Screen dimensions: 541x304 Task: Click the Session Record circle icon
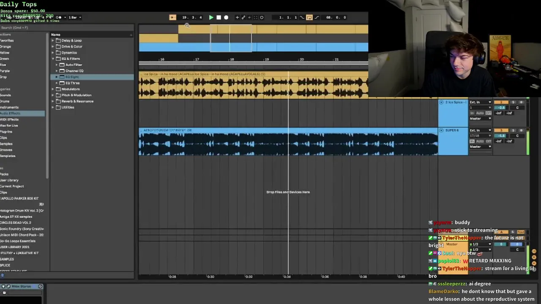[x=262, y=17]
